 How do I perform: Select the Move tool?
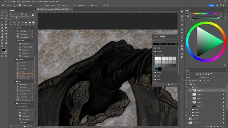[x=2, y=12]
